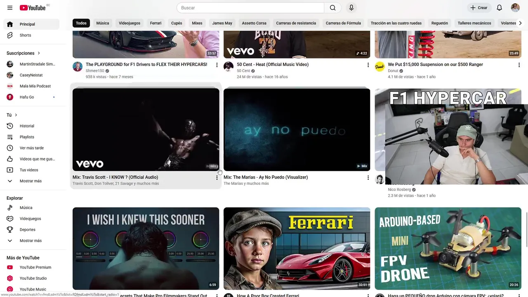Screen dimensions: 528x297
Task: Expand Mostrar más under Explorar section
Action: tap(31, 240)
